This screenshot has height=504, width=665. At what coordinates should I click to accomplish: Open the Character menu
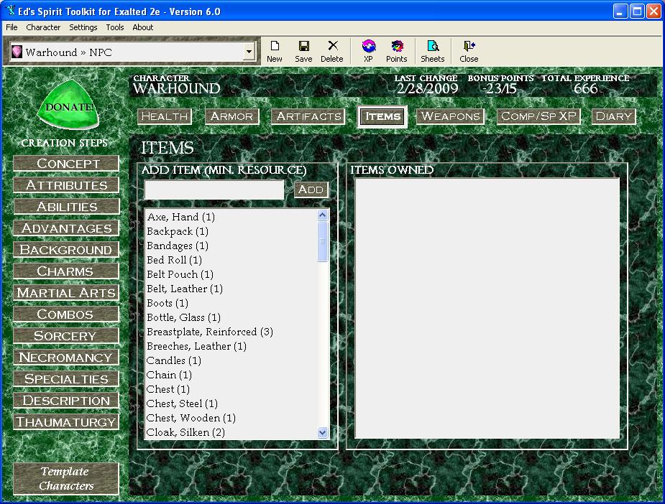coord(43,27)
